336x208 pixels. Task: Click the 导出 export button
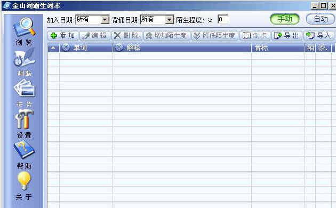287,36
